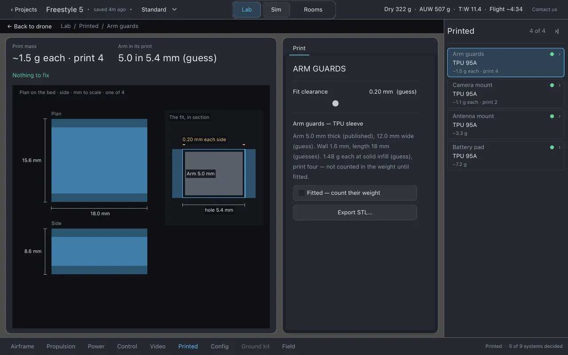Open the Config bottom tab
Viewport: 568px width, 355px height.
[220, 346]
